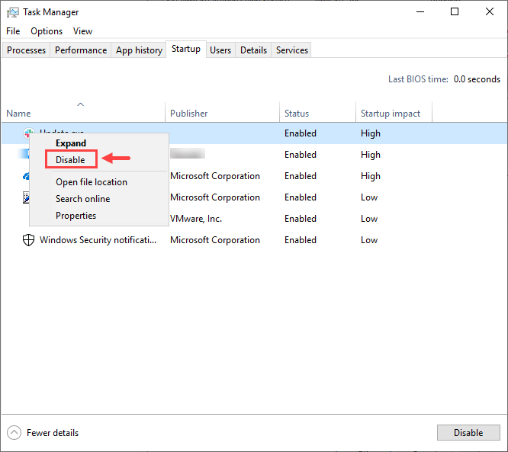Minimize the Task Manager window
This screenshot has height=452, width=508.
[x=420, y=12]
